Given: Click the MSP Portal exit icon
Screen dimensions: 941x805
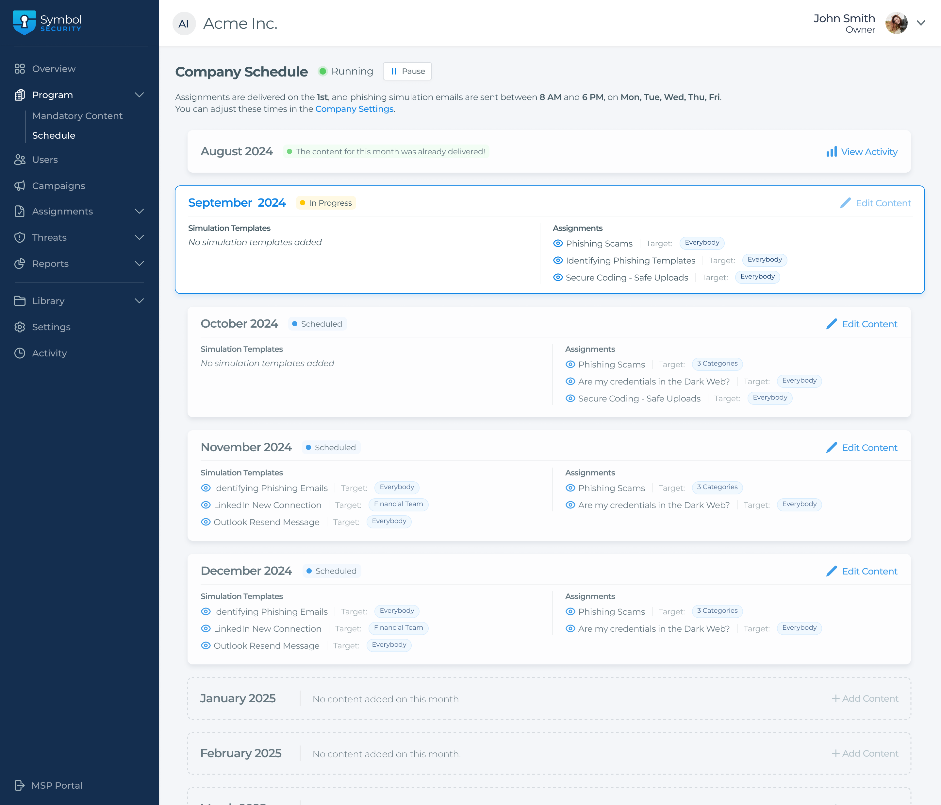Looking at the screenshot, I should [20, 785].
